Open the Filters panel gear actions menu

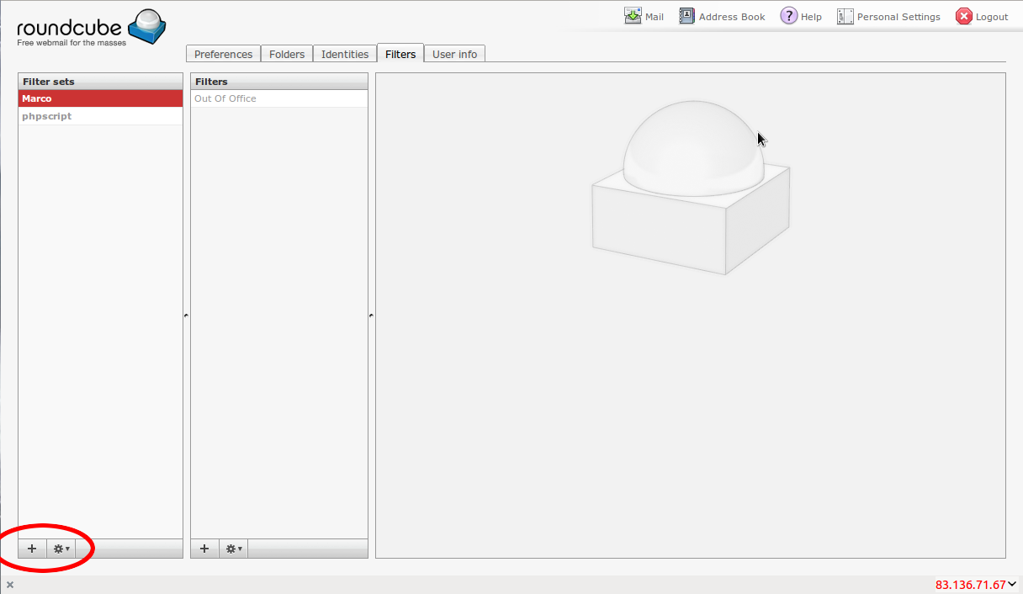tap(234, 549)
